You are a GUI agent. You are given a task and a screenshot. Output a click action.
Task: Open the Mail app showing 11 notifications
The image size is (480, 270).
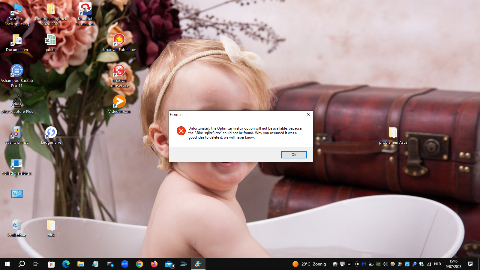(x=169, y=264)
